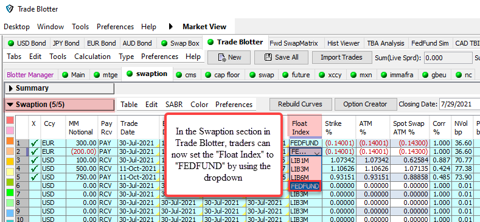Choose LIB6M from the Float Index list

[305, 177]
